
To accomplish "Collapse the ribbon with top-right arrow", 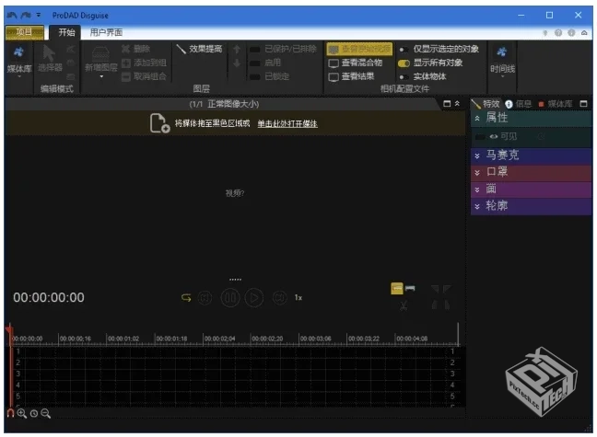I will [x=584, y=33].
